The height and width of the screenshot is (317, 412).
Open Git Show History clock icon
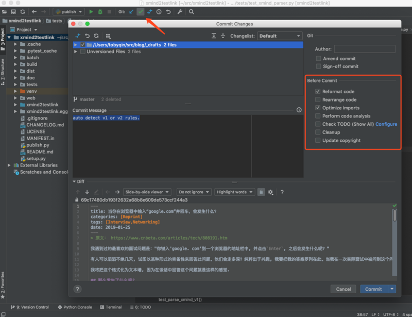(159, 12)
